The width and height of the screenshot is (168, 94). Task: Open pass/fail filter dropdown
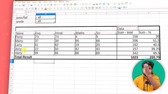[x=55, y=18]
